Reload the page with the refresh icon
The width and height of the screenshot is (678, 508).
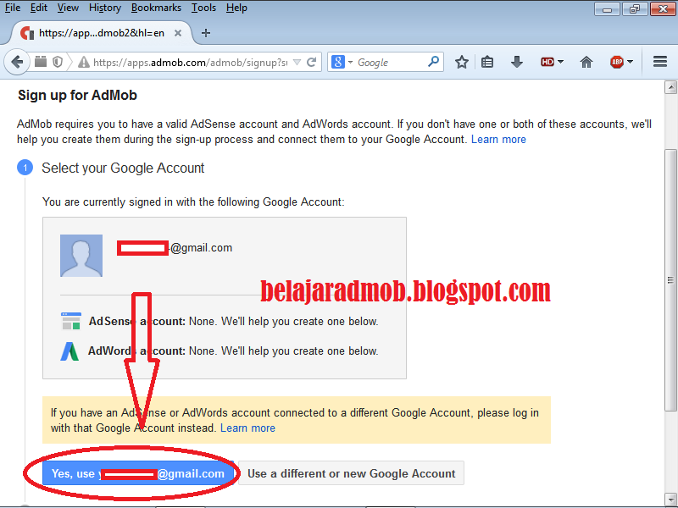(x=312, y=62)
